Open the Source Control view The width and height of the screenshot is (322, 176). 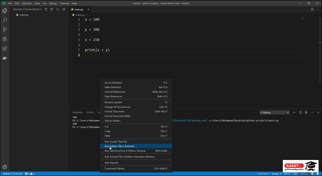click(5, 30)
